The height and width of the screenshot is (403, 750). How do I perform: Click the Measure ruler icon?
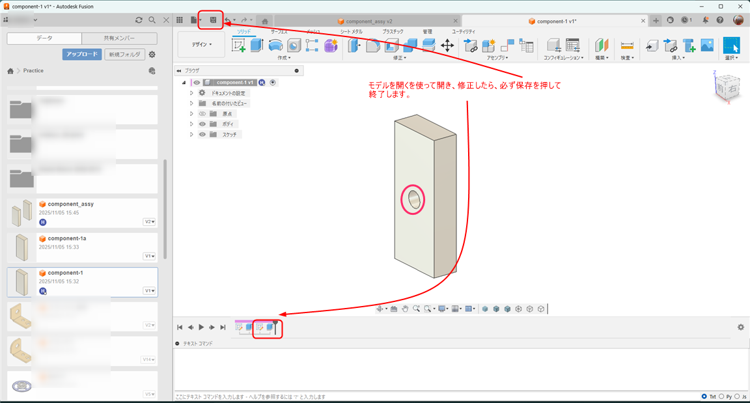626,46
